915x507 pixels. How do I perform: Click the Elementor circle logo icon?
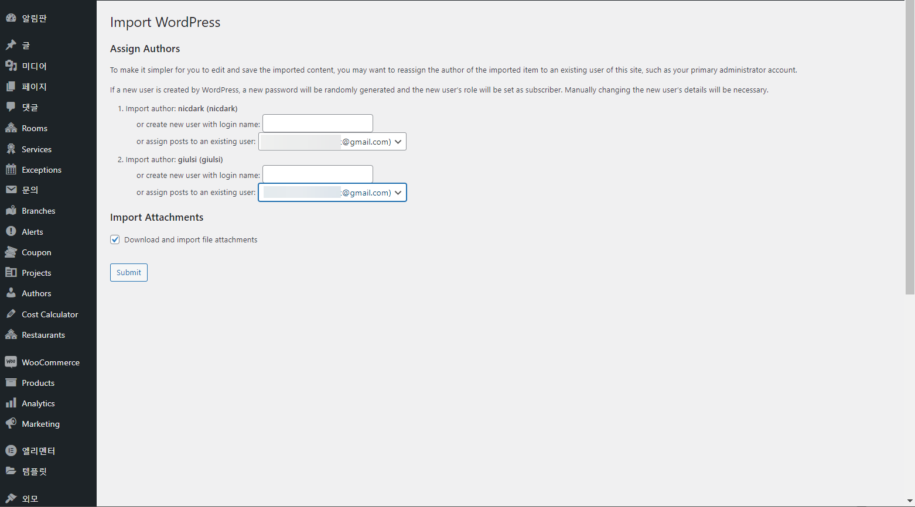pos(11,451)
